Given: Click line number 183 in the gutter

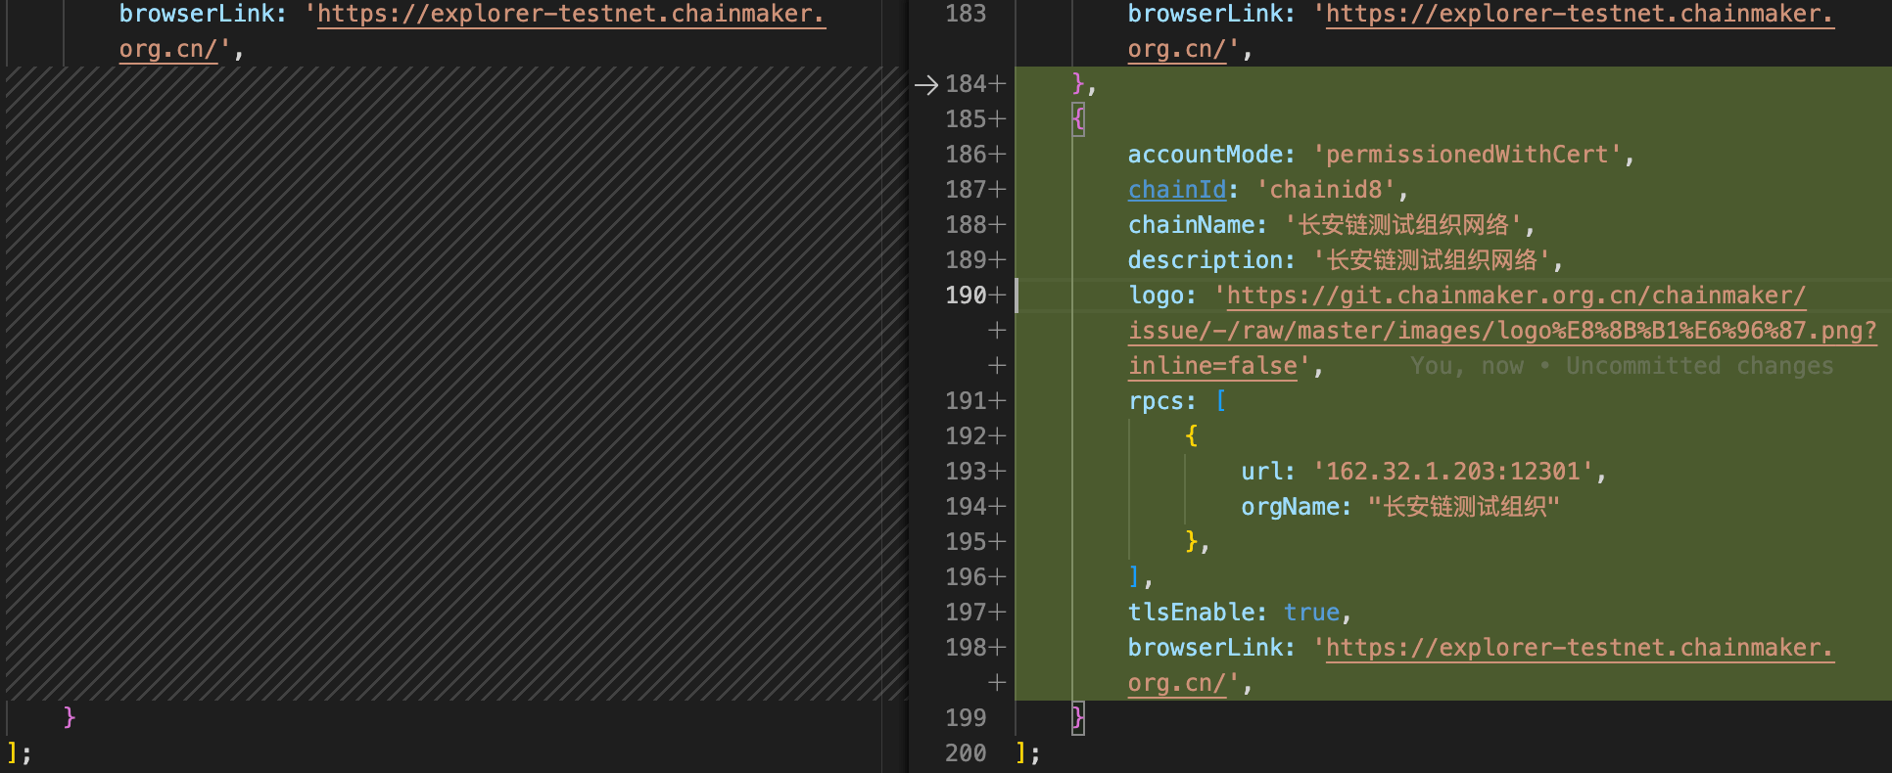Looking at the screenshot, I should pos(965,14).
